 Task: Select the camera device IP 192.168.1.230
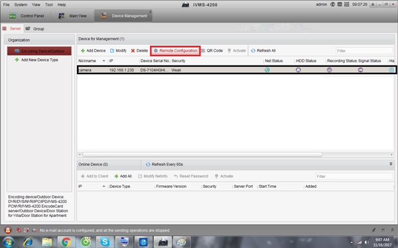[121, 70]
